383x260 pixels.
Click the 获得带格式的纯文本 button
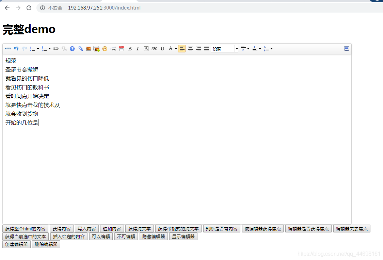(178, 229)
